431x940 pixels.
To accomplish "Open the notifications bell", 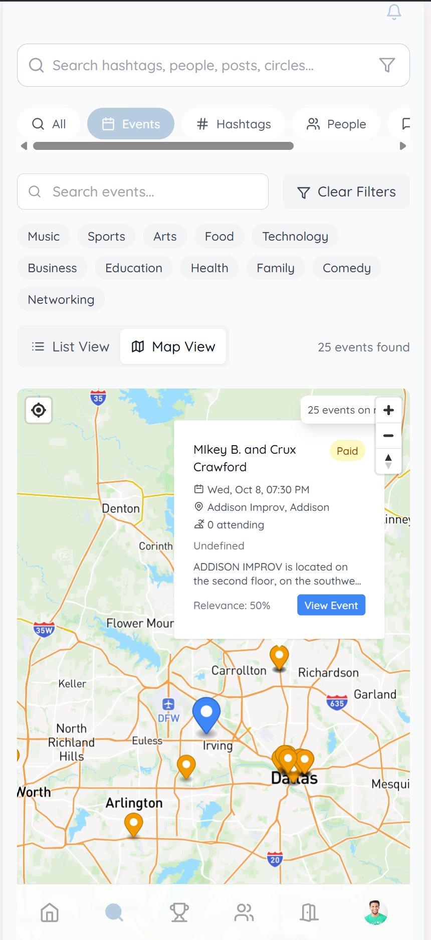I will click(x=394, y=12).
